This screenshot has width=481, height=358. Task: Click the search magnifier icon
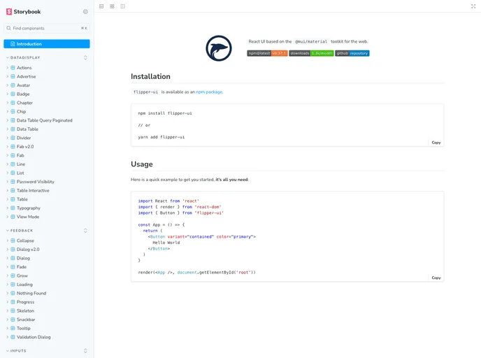click(x=8, y=28)
